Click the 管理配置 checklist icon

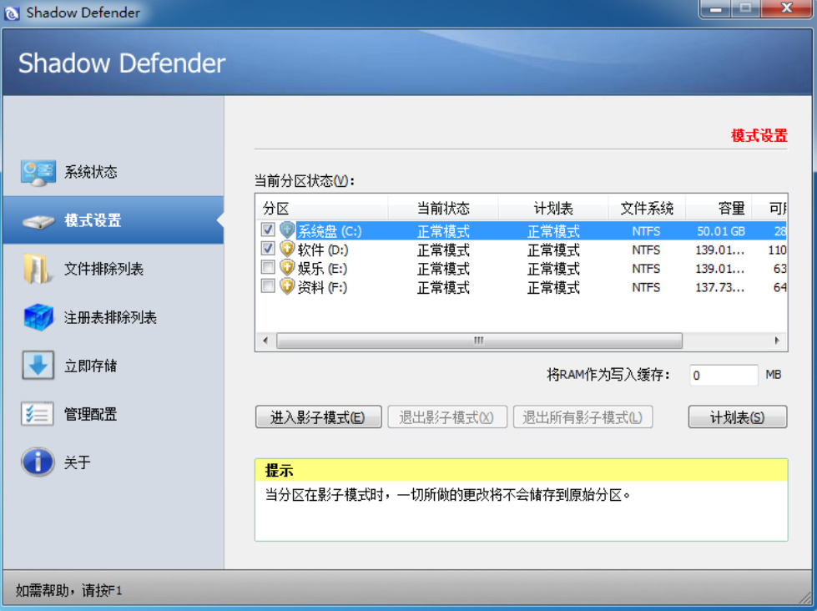38,415
